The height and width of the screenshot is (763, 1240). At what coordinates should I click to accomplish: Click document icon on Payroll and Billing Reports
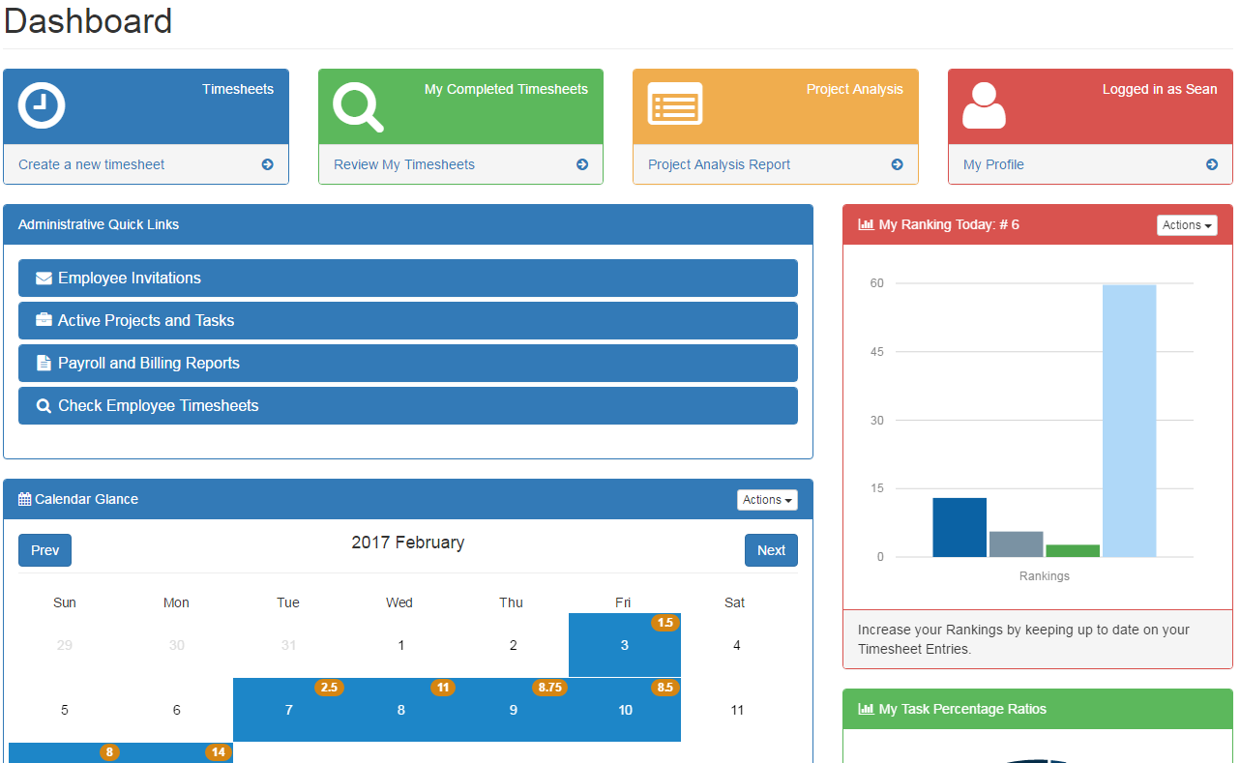click(44, 364)
